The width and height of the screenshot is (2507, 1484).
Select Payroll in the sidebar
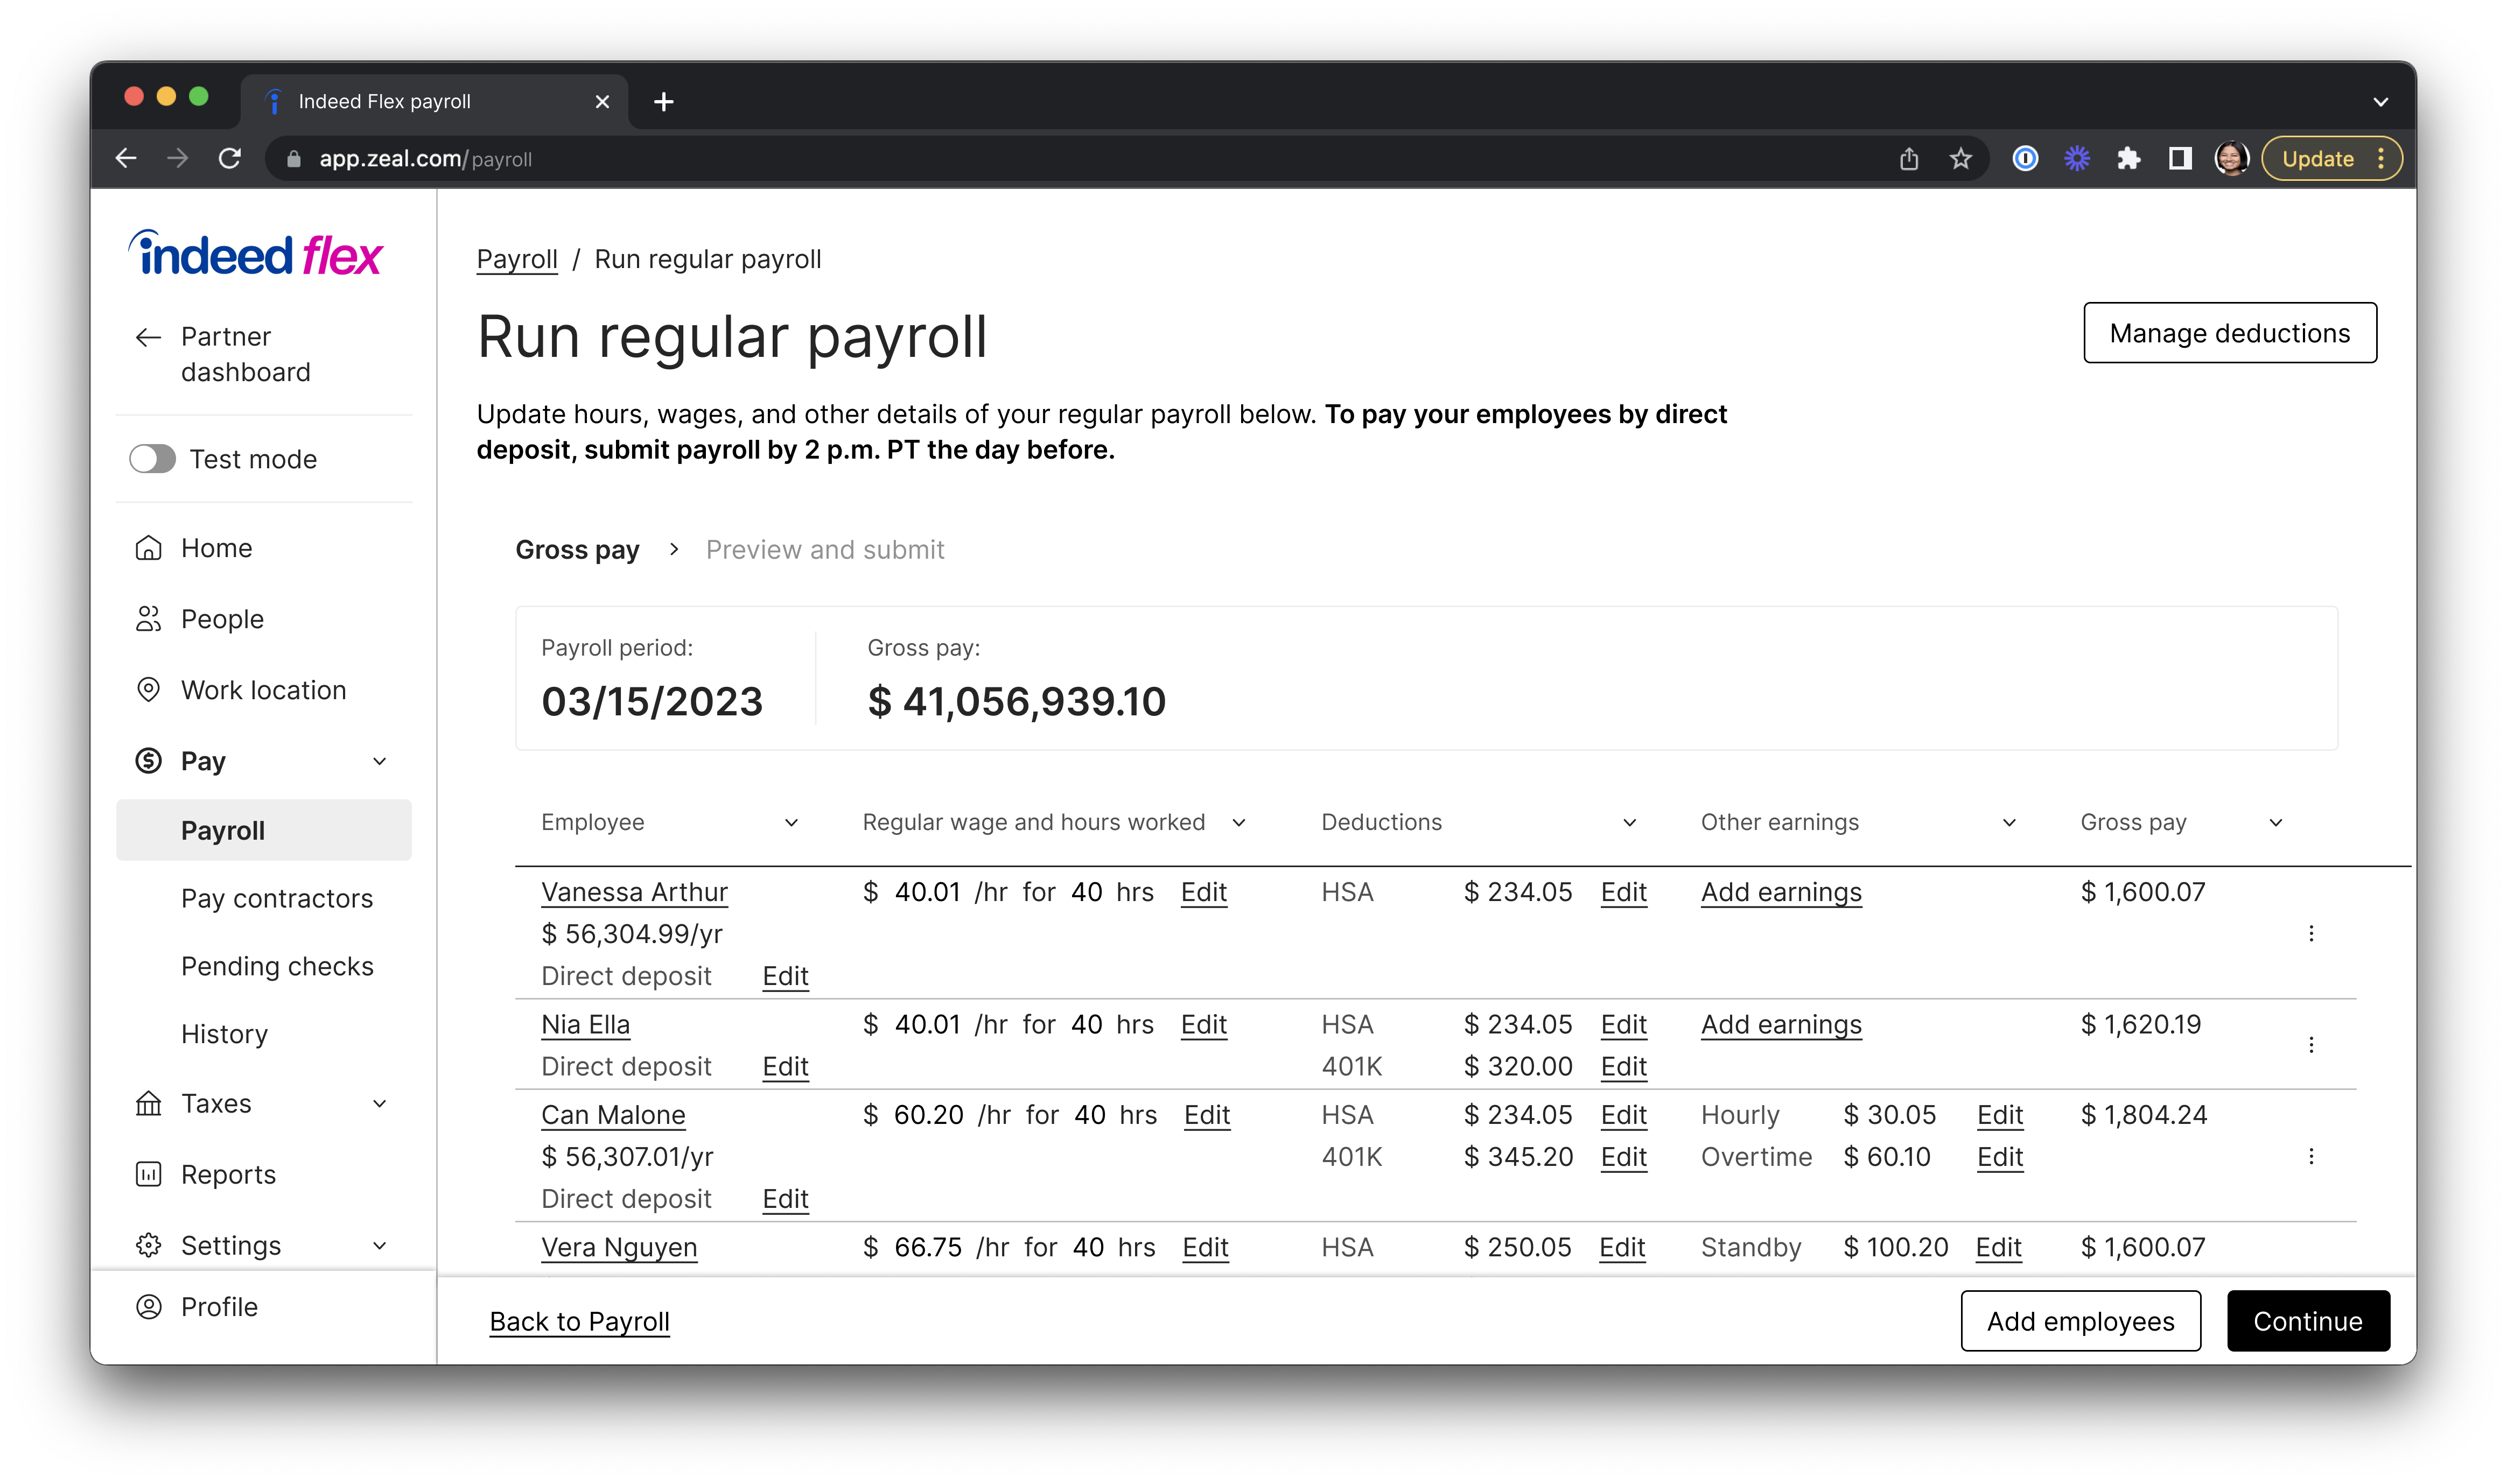pos(264,830)
